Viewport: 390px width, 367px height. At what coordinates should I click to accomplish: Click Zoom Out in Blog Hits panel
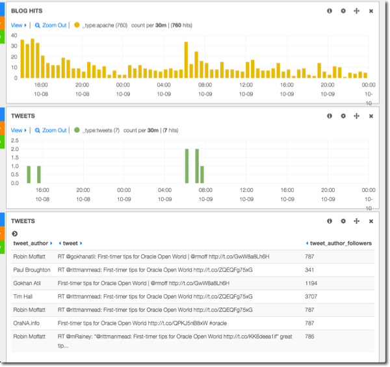51,25
